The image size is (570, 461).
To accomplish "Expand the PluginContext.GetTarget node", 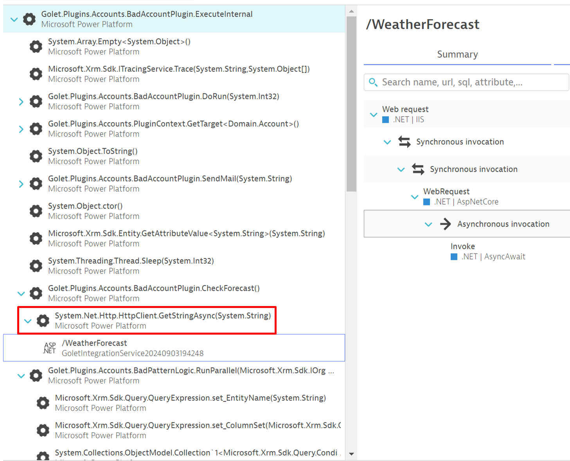I will 21,129.
